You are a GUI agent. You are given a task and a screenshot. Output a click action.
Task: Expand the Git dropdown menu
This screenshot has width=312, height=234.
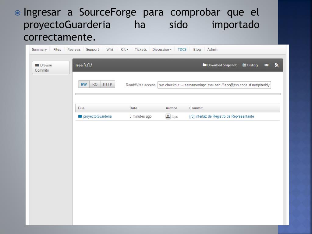click(125, 49)
